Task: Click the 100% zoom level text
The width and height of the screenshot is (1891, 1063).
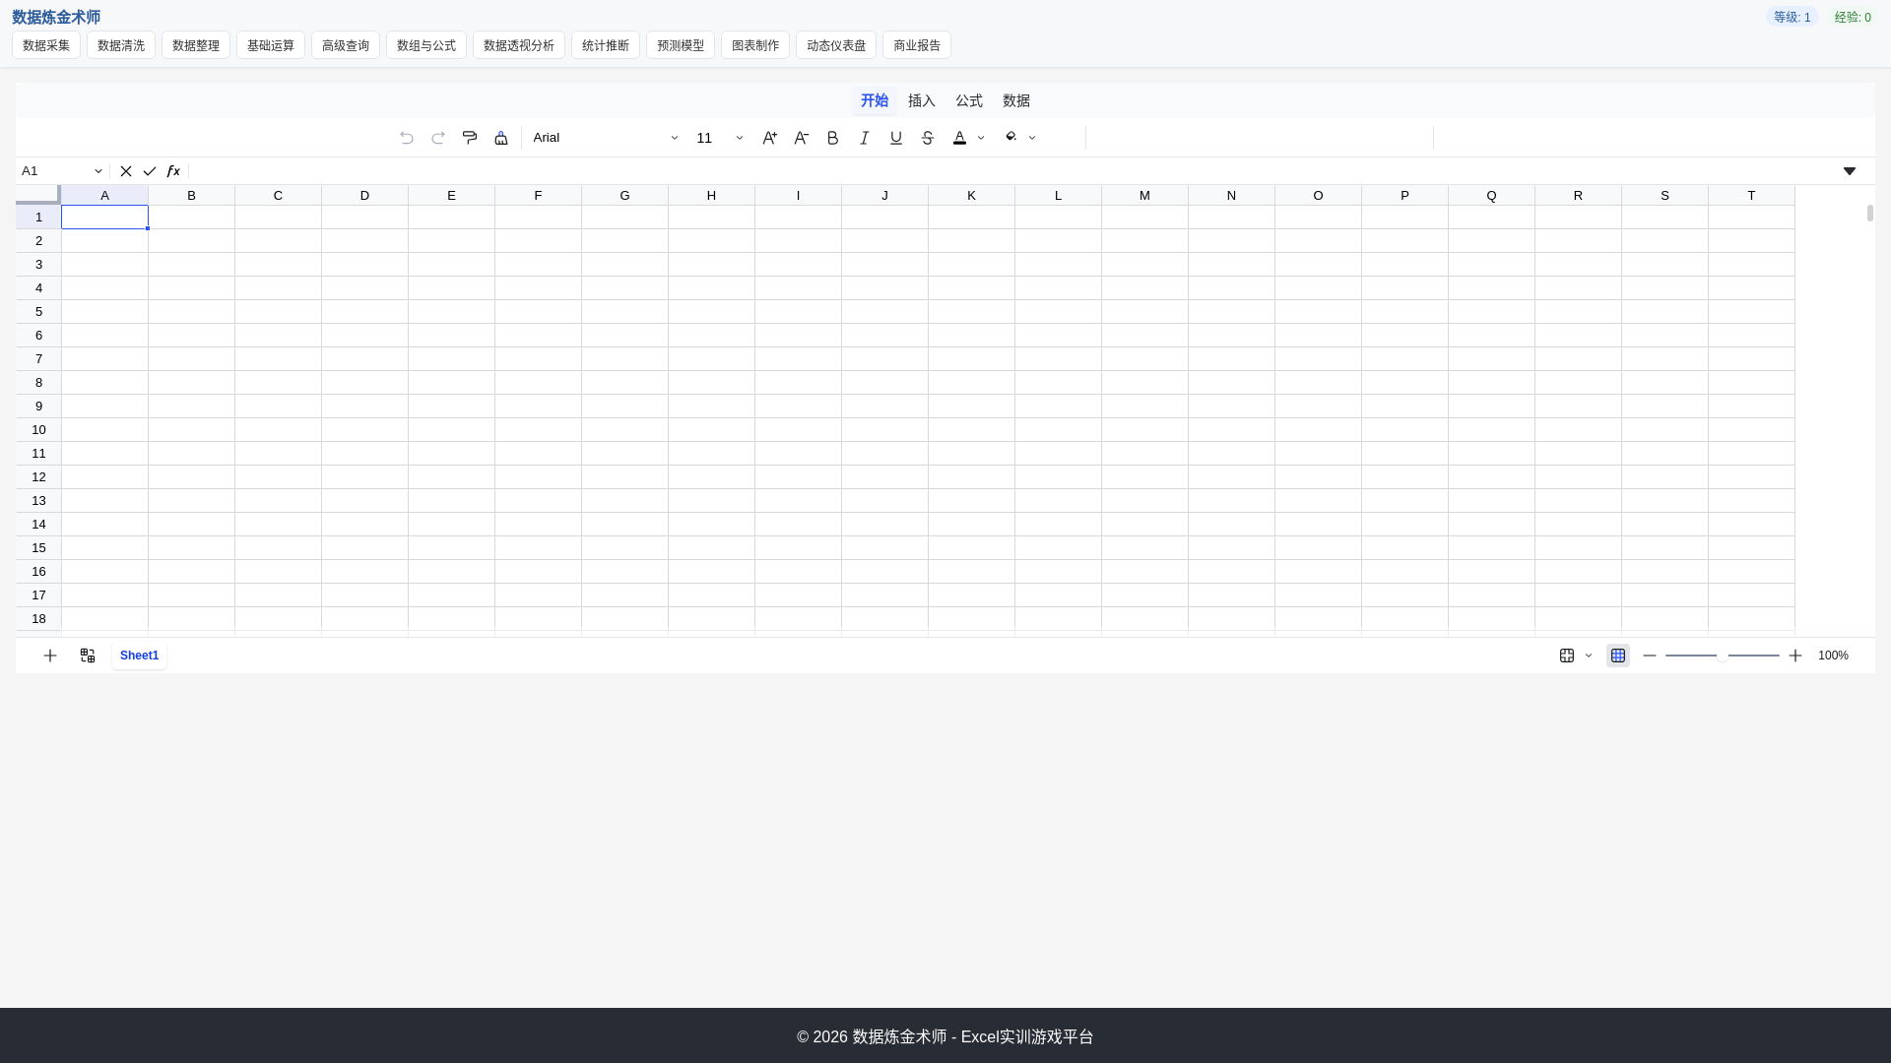Action: [x=1833, y=656]
